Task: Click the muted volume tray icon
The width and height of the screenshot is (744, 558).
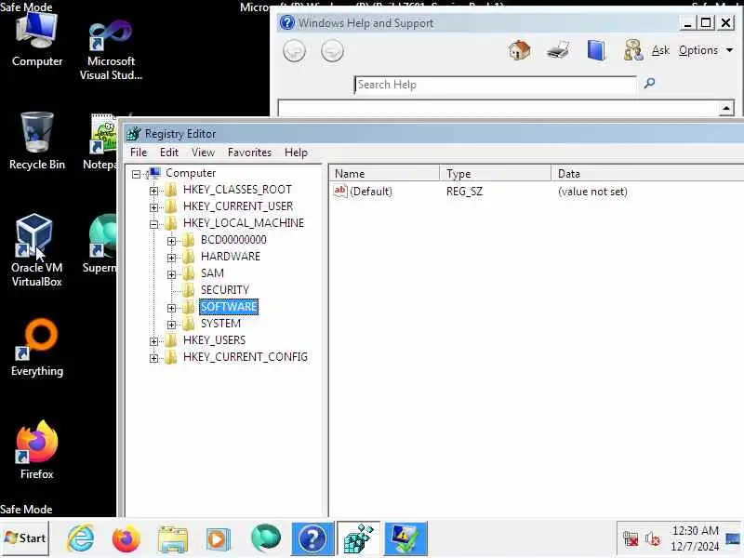Action: point(653,538)
